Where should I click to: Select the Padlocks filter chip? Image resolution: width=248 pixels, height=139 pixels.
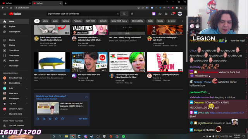[77, 21]
